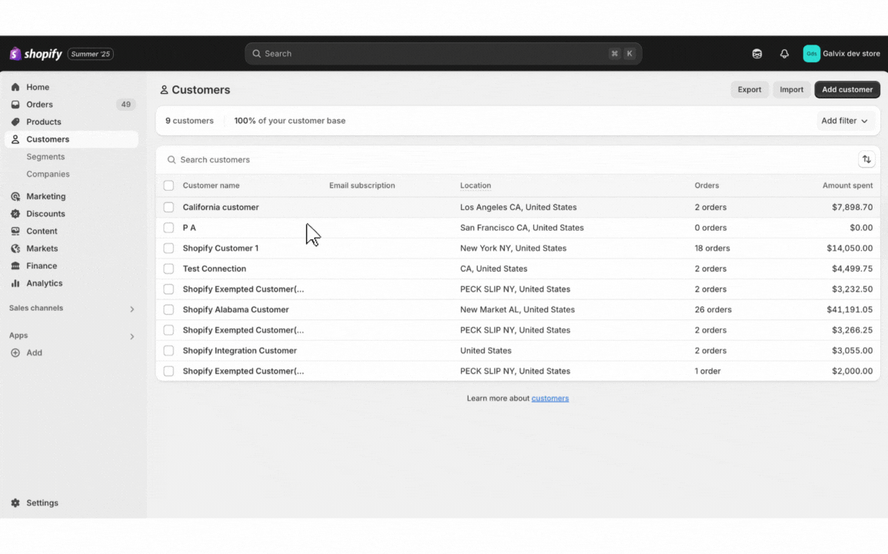Open the Shopify Alabama Customer name link
The height and width of the screenshot is (554, 888).
[235, 310]
